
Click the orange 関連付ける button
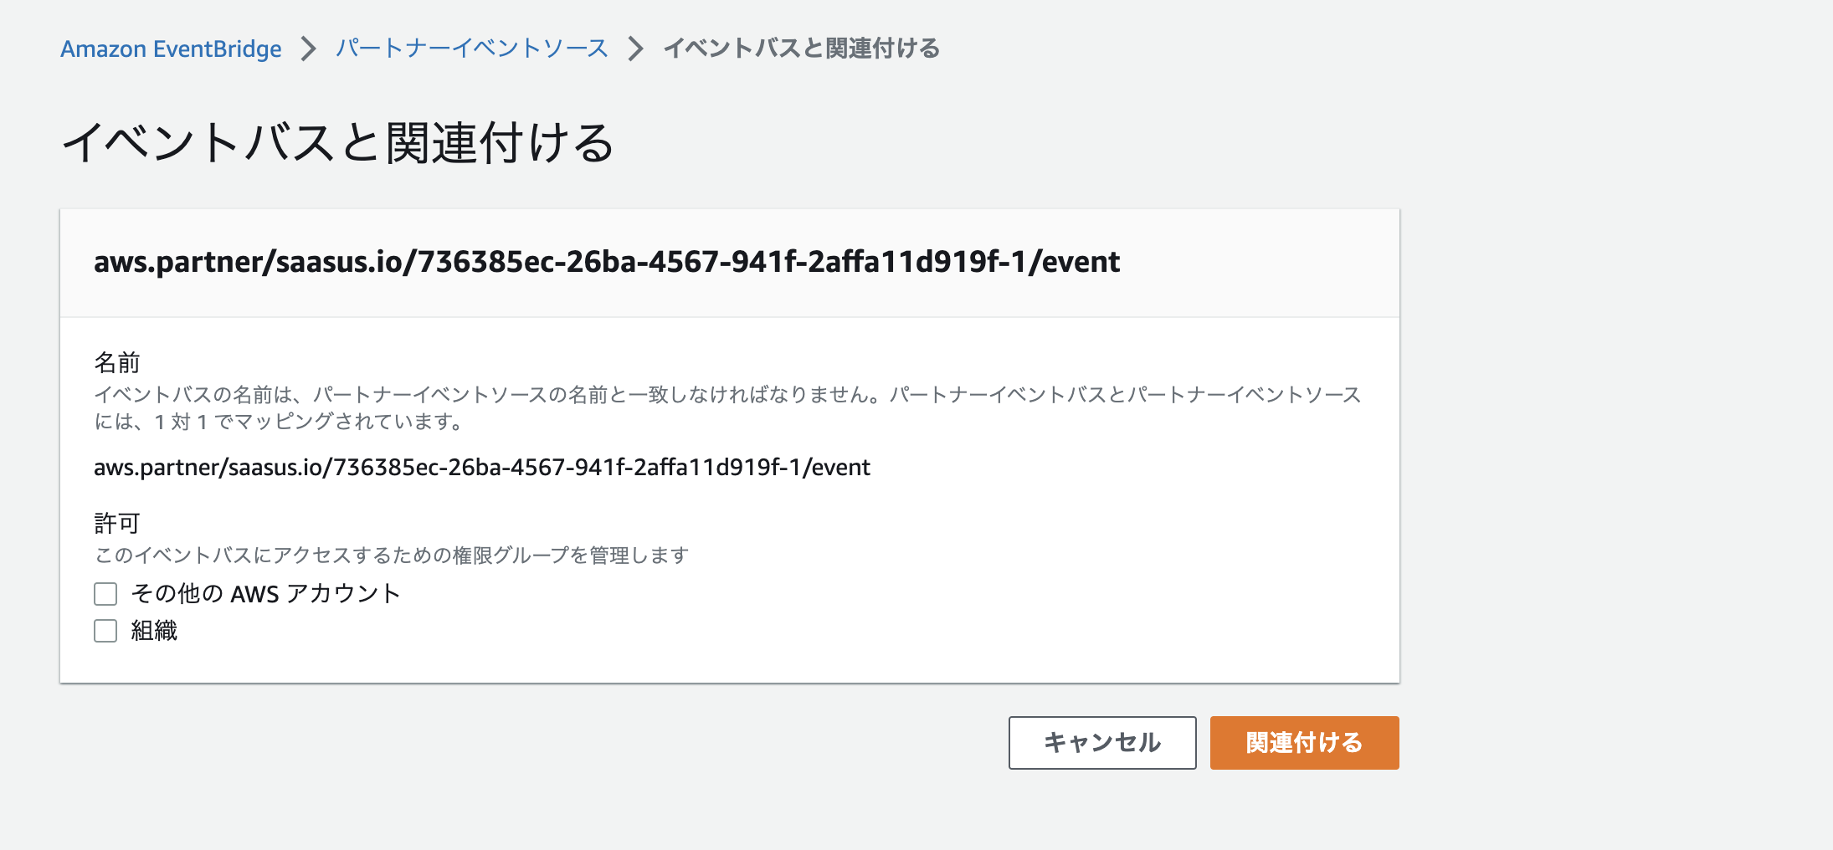[x=1304, y=743]
